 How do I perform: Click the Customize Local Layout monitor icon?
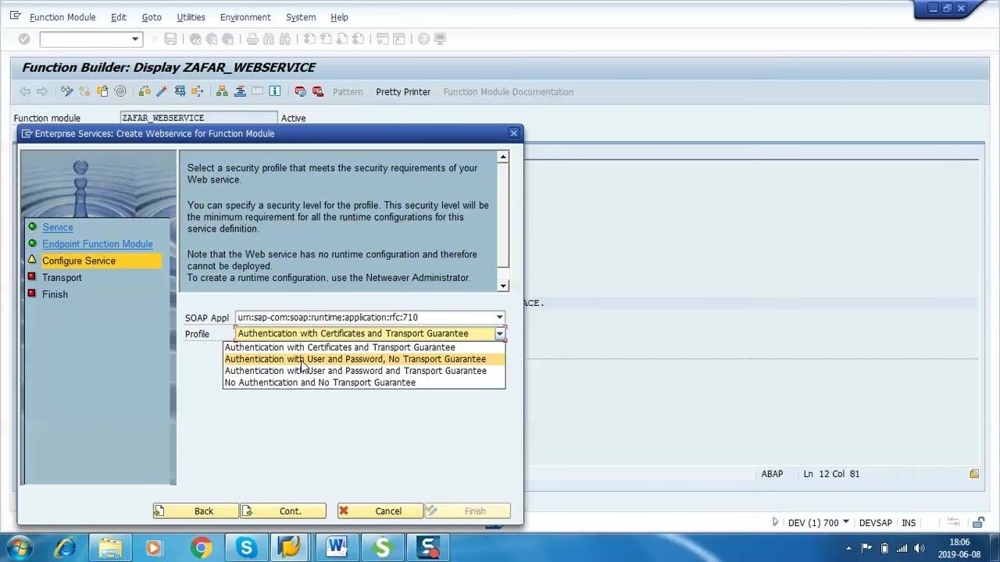pos(441,39)
